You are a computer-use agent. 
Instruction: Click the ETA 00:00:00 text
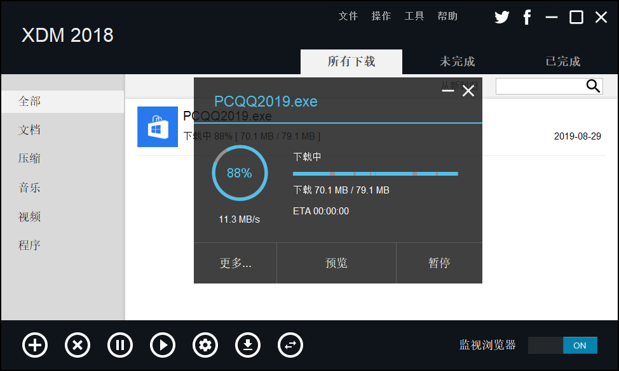pos(321,211)
